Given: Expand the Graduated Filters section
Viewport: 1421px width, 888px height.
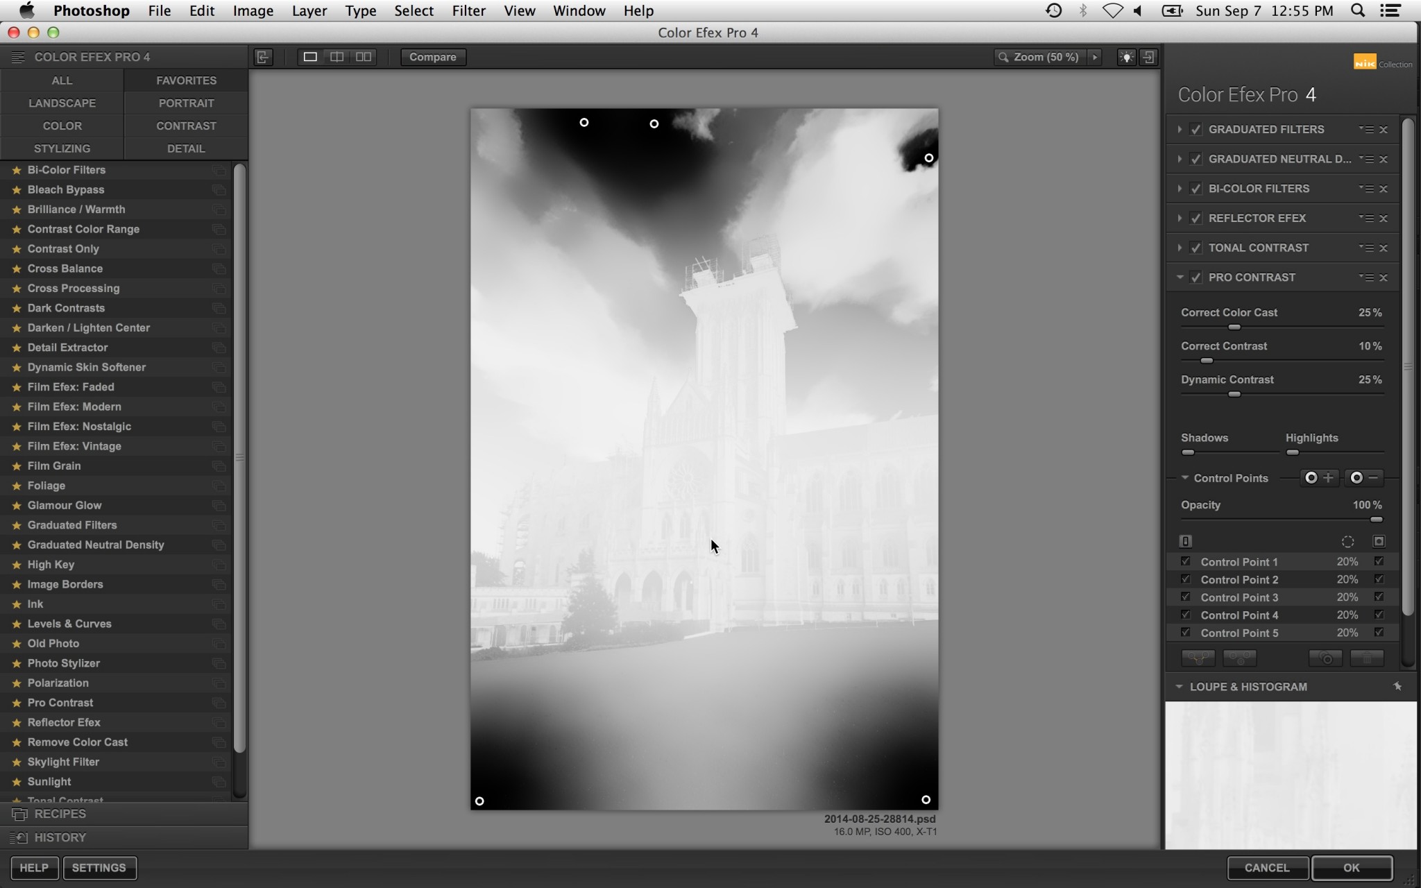Looking at the screenshot, I should (1180, 130).
